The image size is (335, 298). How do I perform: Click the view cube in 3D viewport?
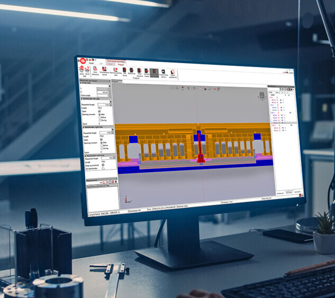tap(262, 95)
